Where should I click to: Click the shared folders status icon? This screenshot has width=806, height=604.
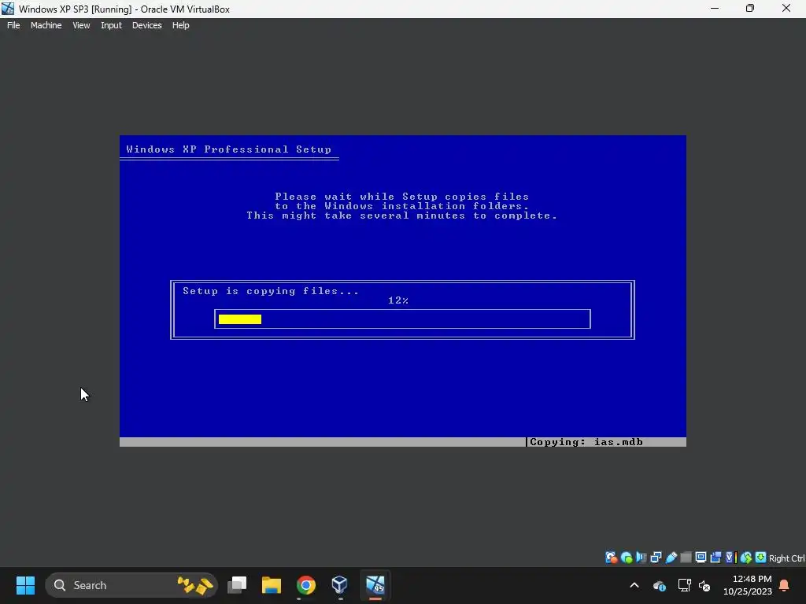(686, 558)
